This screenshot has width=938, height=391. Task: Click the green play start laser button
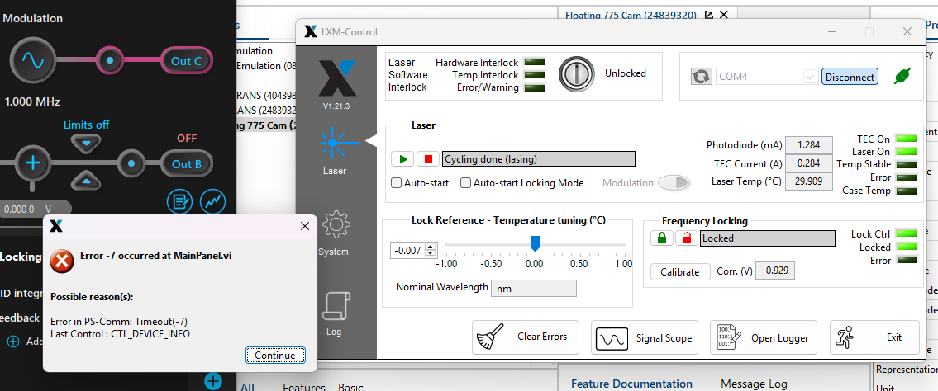point(404,158)
